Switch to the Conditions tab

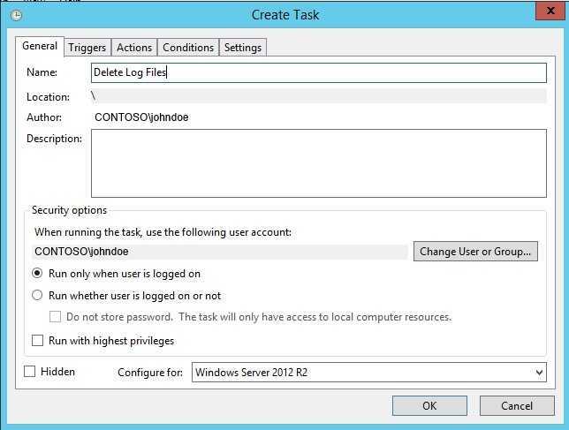pyautogui.click(x=188, y=48)
